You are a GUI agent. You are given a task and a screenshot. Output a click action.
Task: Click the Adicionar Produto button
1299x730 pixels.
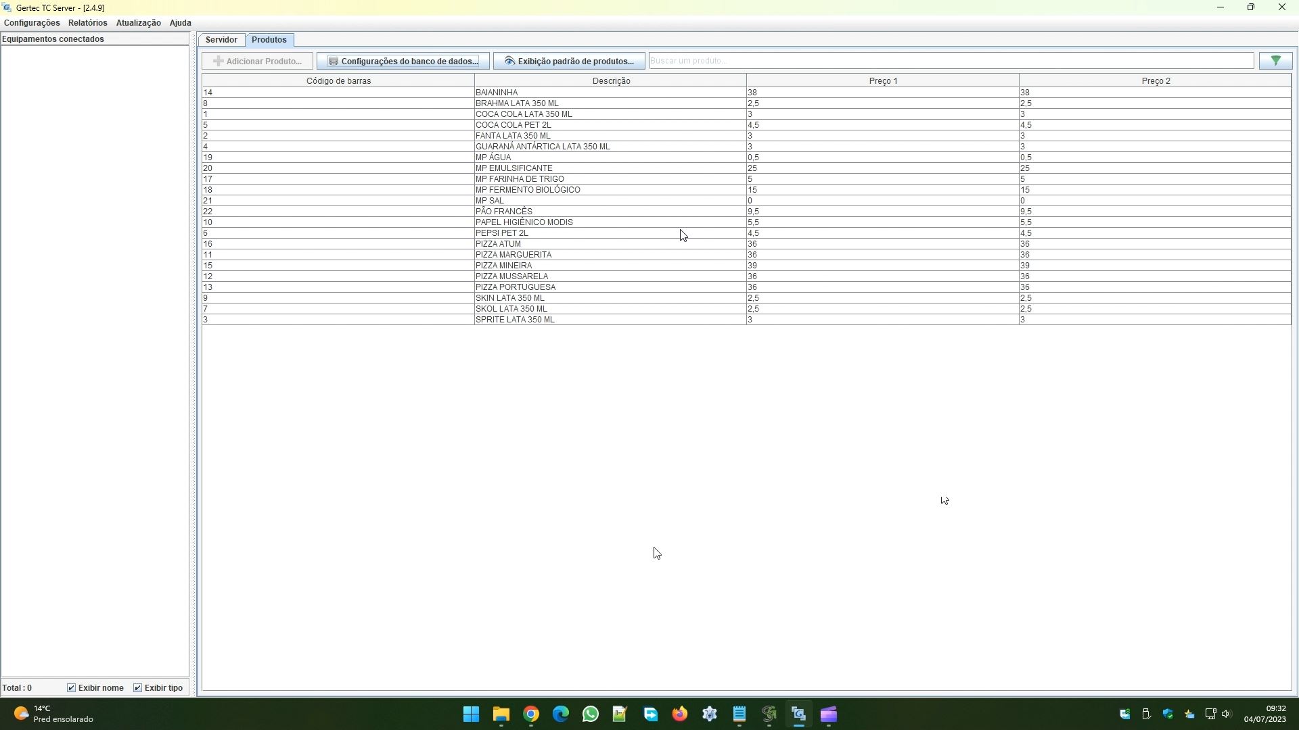tap(257, 61)
